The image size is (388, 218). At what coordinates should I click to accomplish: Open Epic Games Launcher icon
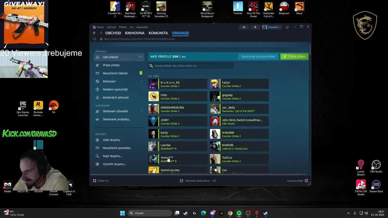pyautogui.click(x=23, y=109)
